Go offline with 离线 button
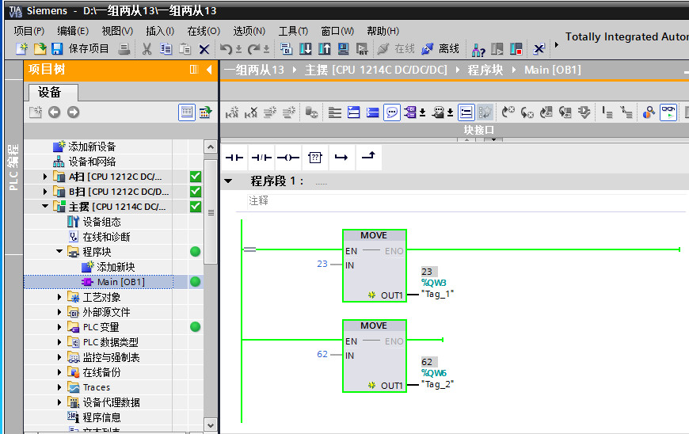689x434 pixels. (440, 48)
